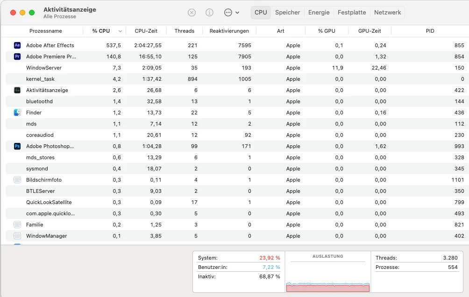
Task: Switch to the Speicher tab
Action: pyautogui.click(x=287, y=13)
